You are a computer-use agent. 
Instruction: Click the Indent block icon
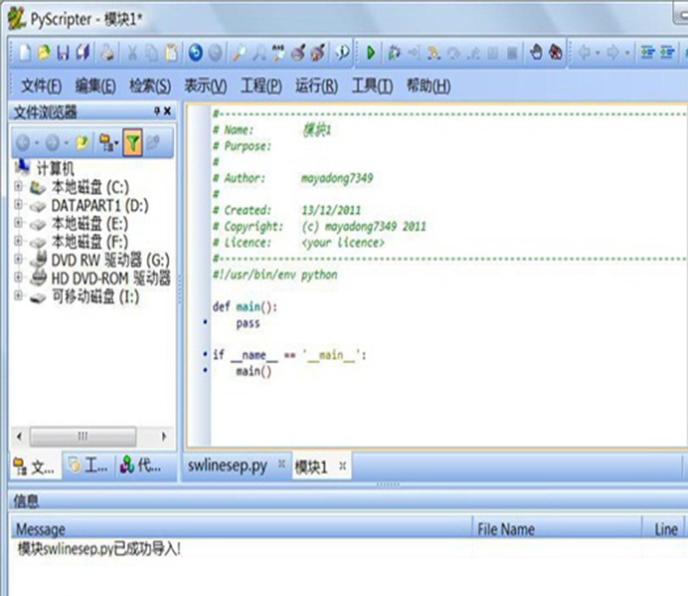click(x=648, y=53)
